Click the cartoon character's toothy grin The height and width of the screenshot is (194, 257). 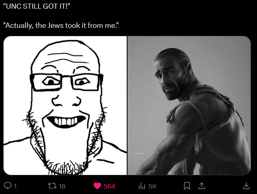(x=66, y=121)
